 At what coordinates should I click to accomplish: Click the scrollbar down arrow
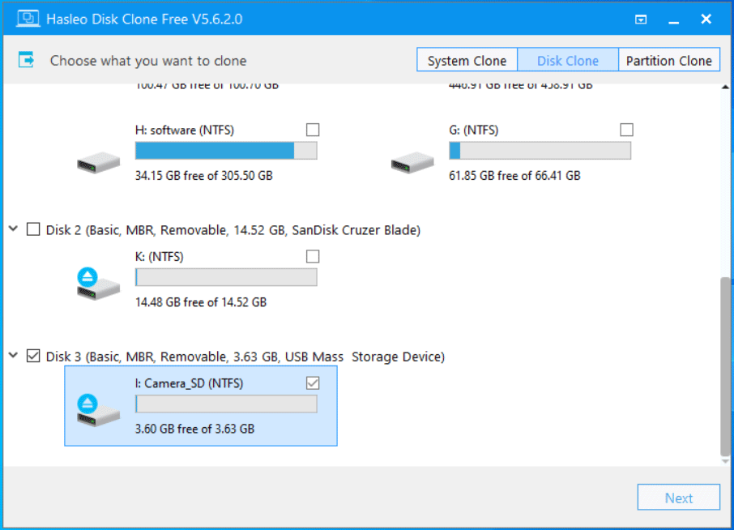[725, 461]
